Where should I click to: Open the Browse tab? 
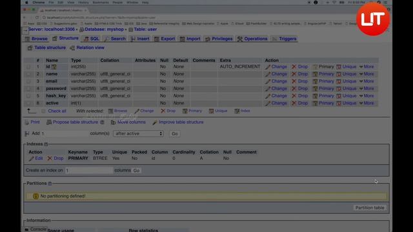click(36, 39)
